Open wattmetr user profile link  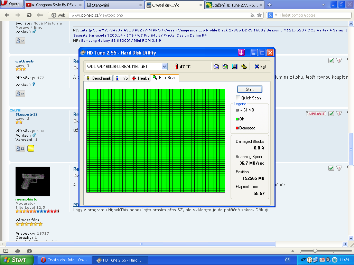[25, 61]
